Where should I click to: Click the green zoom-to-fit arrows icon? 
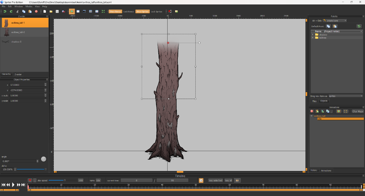click(x=103, y=11)
